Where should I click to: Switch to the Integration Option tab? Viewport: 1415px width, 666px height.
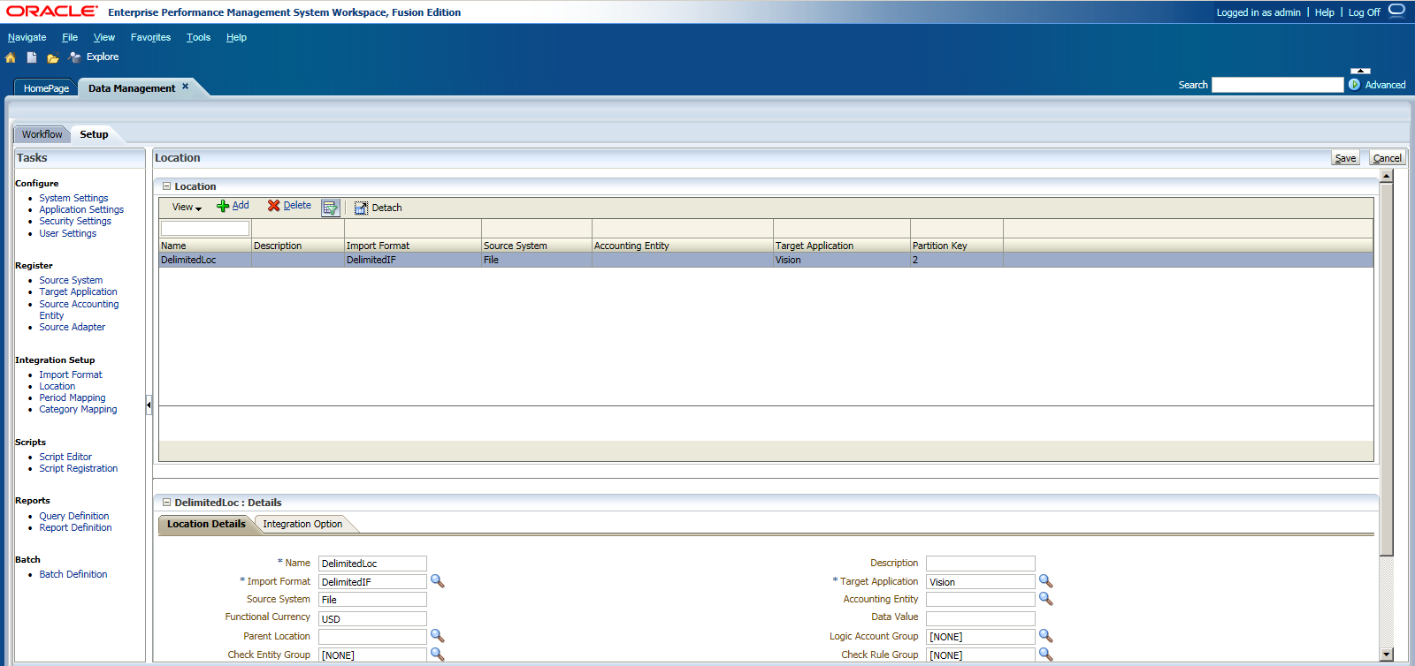point(302,524)
